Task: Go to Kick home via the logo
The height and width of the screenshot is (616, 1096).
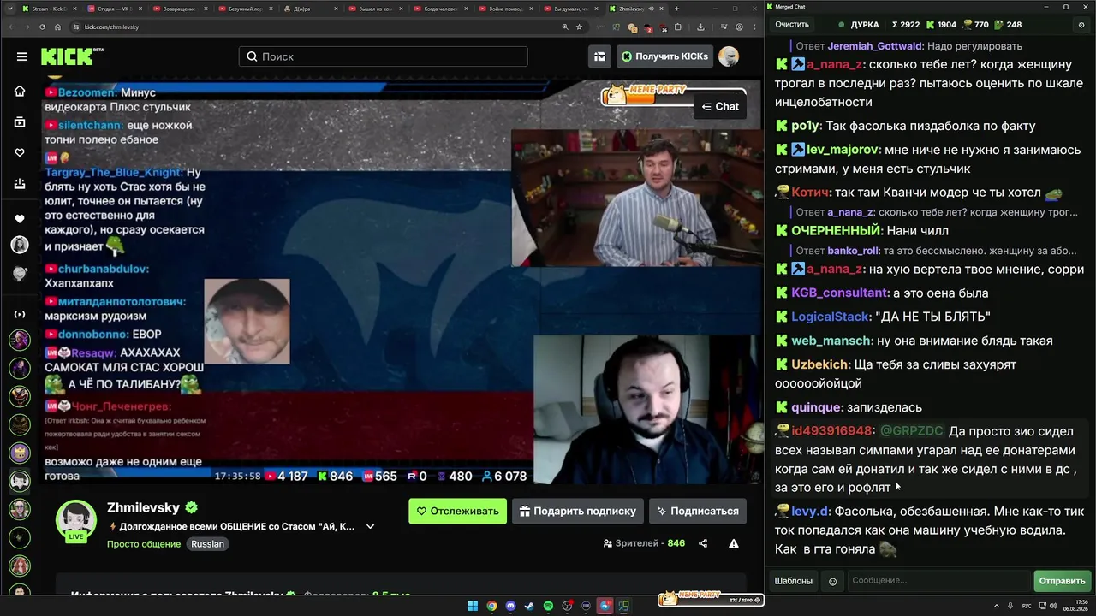Action: (72, 56)
